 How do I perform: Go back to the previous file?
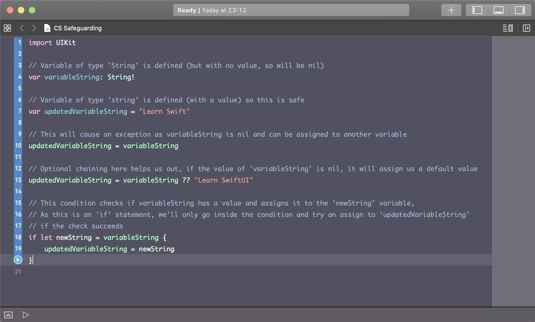point(22,28)
